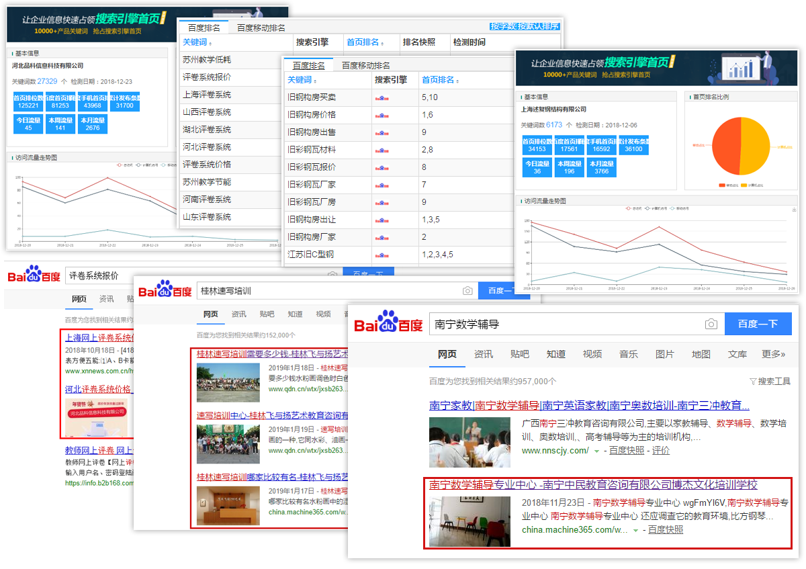Open the 速写培训中心 result title
Viewport: 806px width, 569px height.
click(272, 416)
